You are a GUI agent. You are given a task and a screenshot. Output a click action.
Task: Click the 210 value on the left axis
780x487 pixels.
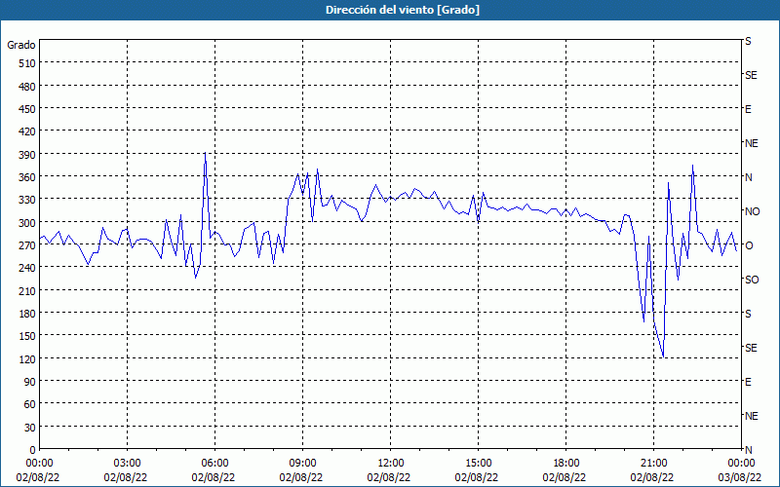(26, 291)
